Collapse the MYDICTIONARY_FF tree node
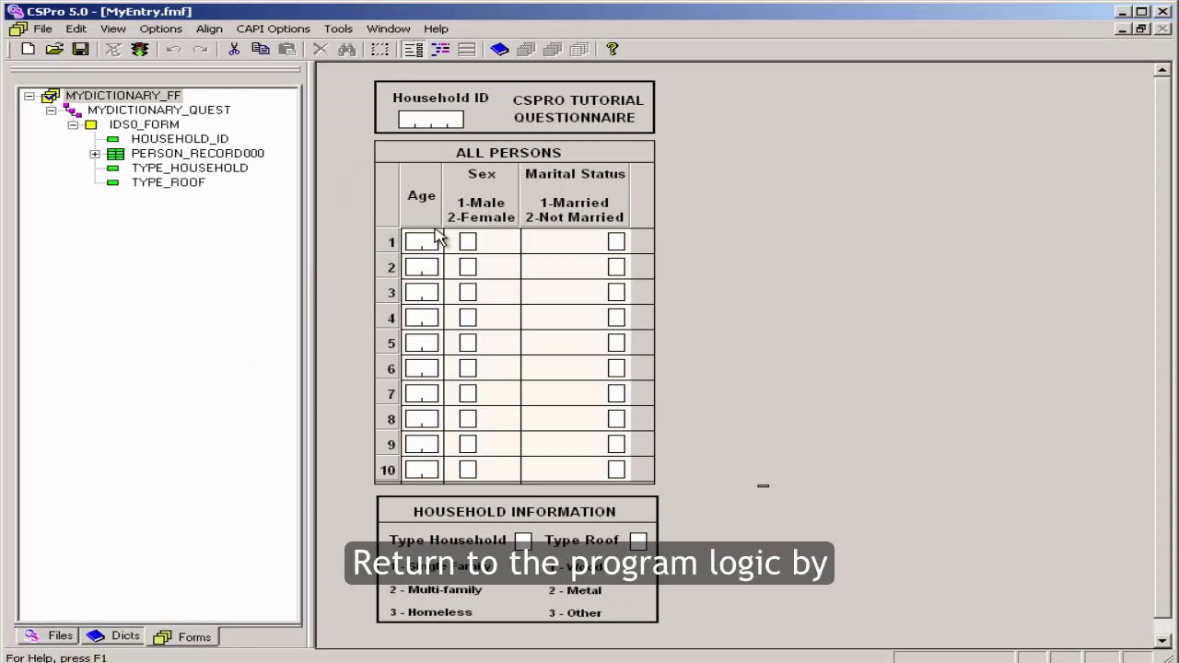 point(29,96)
